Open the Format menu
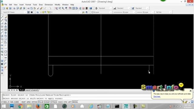Viewport: 194px width, 109px height. (28, 5)
